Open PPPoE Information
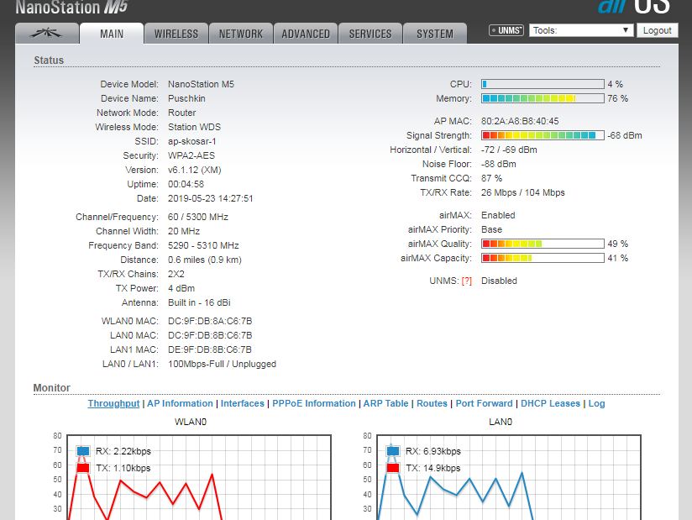 (x=314, y=403)
